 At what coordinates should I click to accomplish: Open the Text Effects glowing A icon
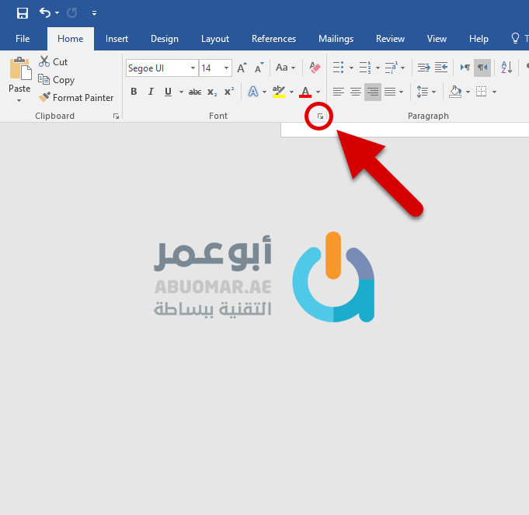pos(252,92)
